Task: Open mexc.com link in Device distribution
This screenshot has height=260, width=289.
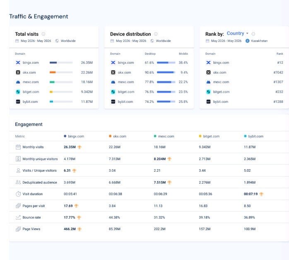Action: coord(126,82)
